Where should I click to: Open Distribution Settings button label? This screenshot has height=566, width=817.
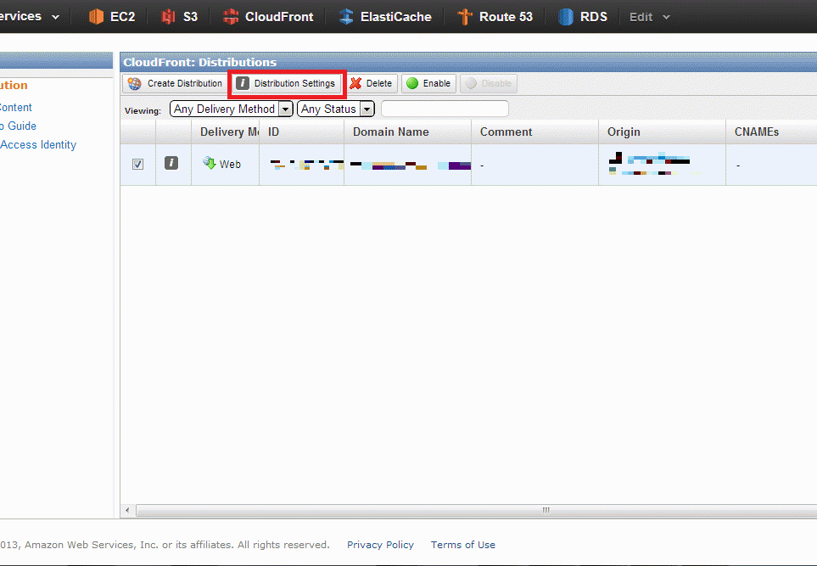294,83
